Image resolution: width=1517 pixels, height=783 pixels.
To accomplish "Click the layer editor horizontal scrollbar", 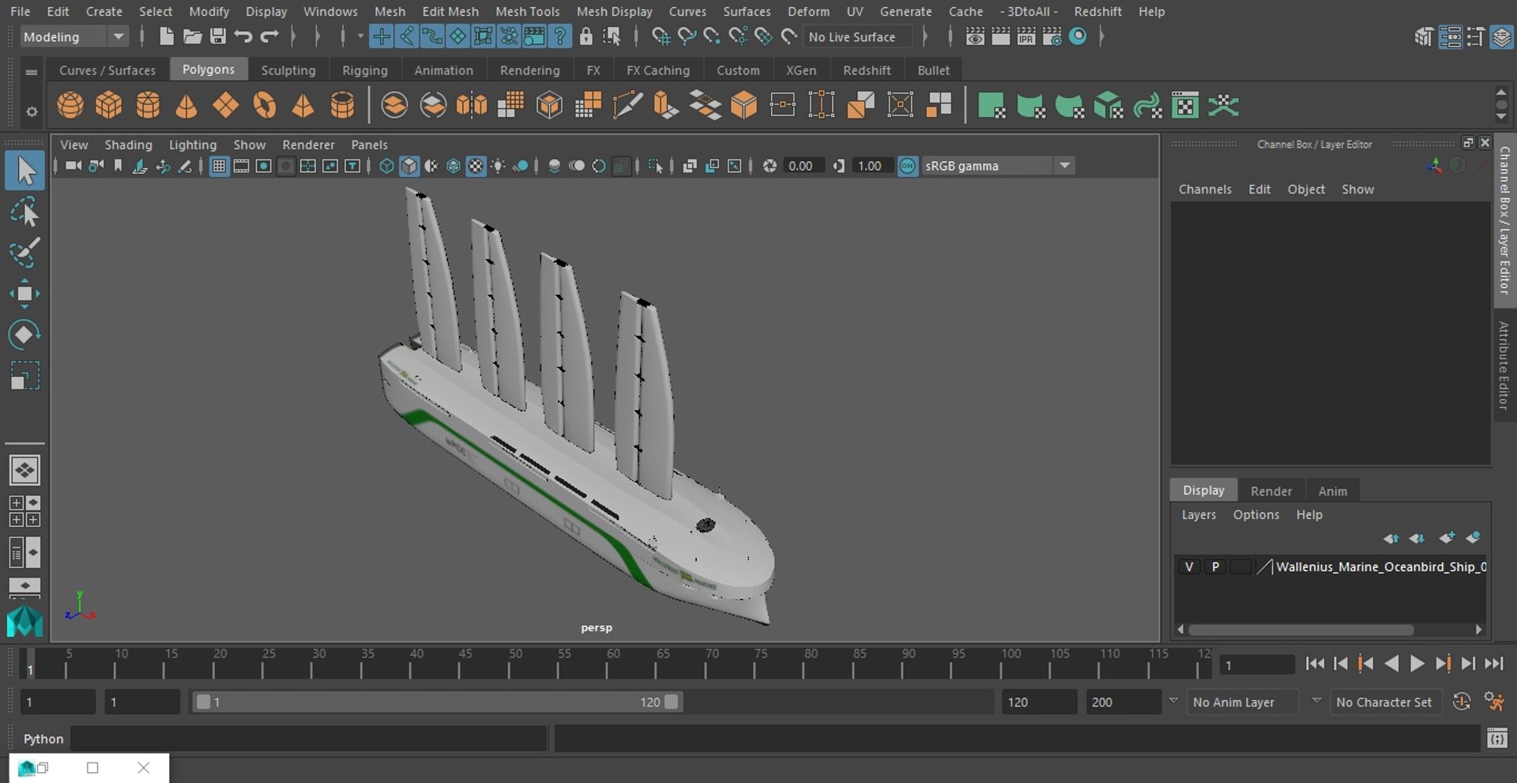I will [1301, 630].
